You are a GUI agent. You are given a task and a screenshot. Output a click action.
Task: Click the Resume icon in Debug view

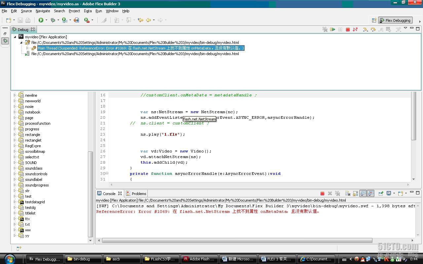point(333,29)
